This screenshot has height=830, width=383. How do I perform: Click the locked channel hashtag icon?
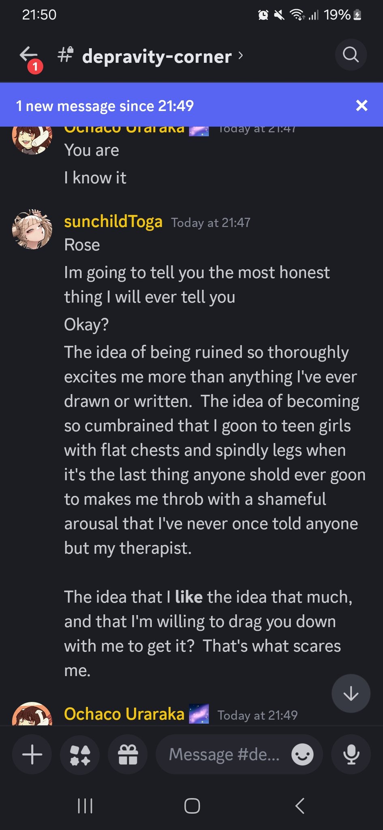65,55
